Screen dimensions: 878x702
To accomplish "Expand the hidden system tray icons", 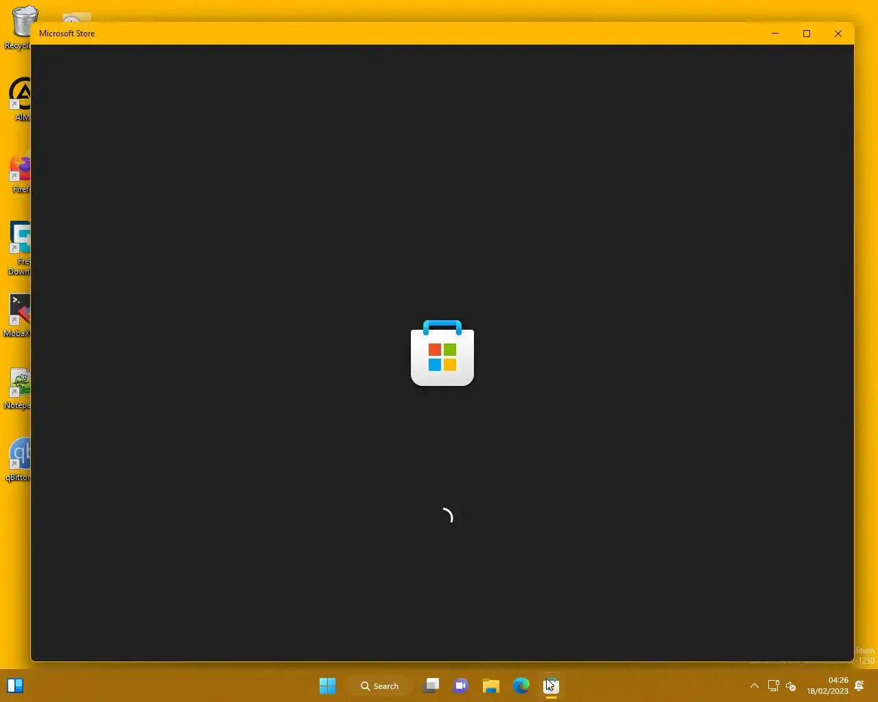I will point(754,686).
